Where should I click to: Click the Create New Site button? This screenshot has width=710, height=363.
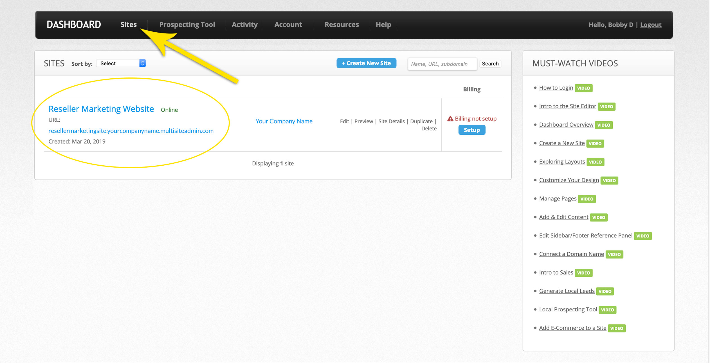pos(366,63)
